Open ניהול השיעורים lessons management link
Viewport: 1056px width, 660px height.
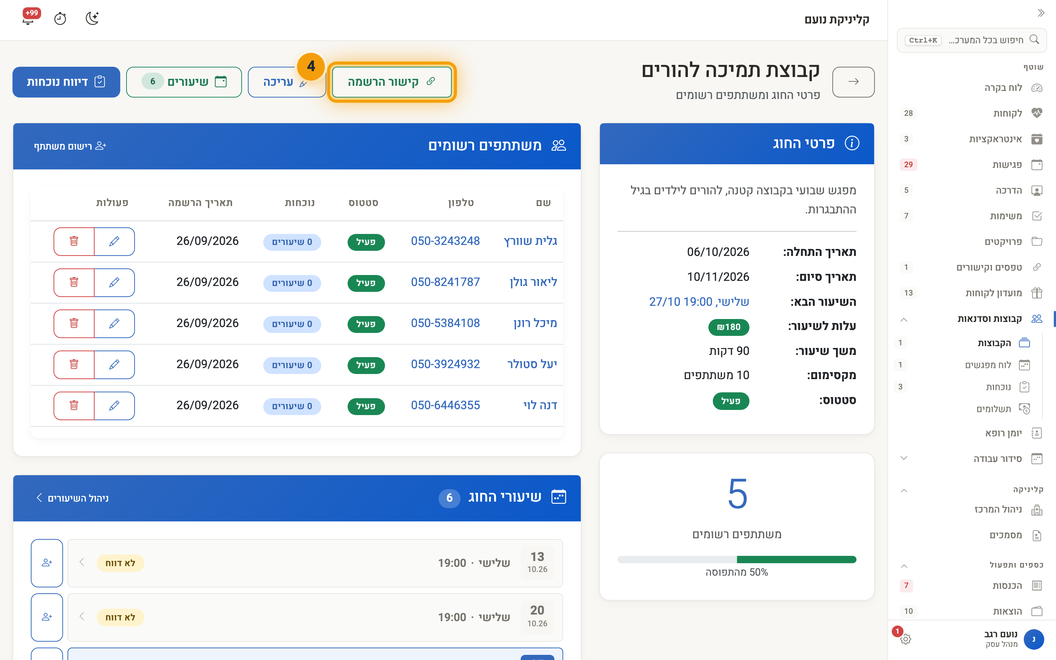point(73,498)
